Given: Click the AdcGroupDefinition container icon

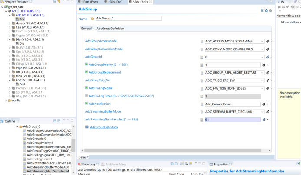Looking at the screenshot, I should 87,127.
